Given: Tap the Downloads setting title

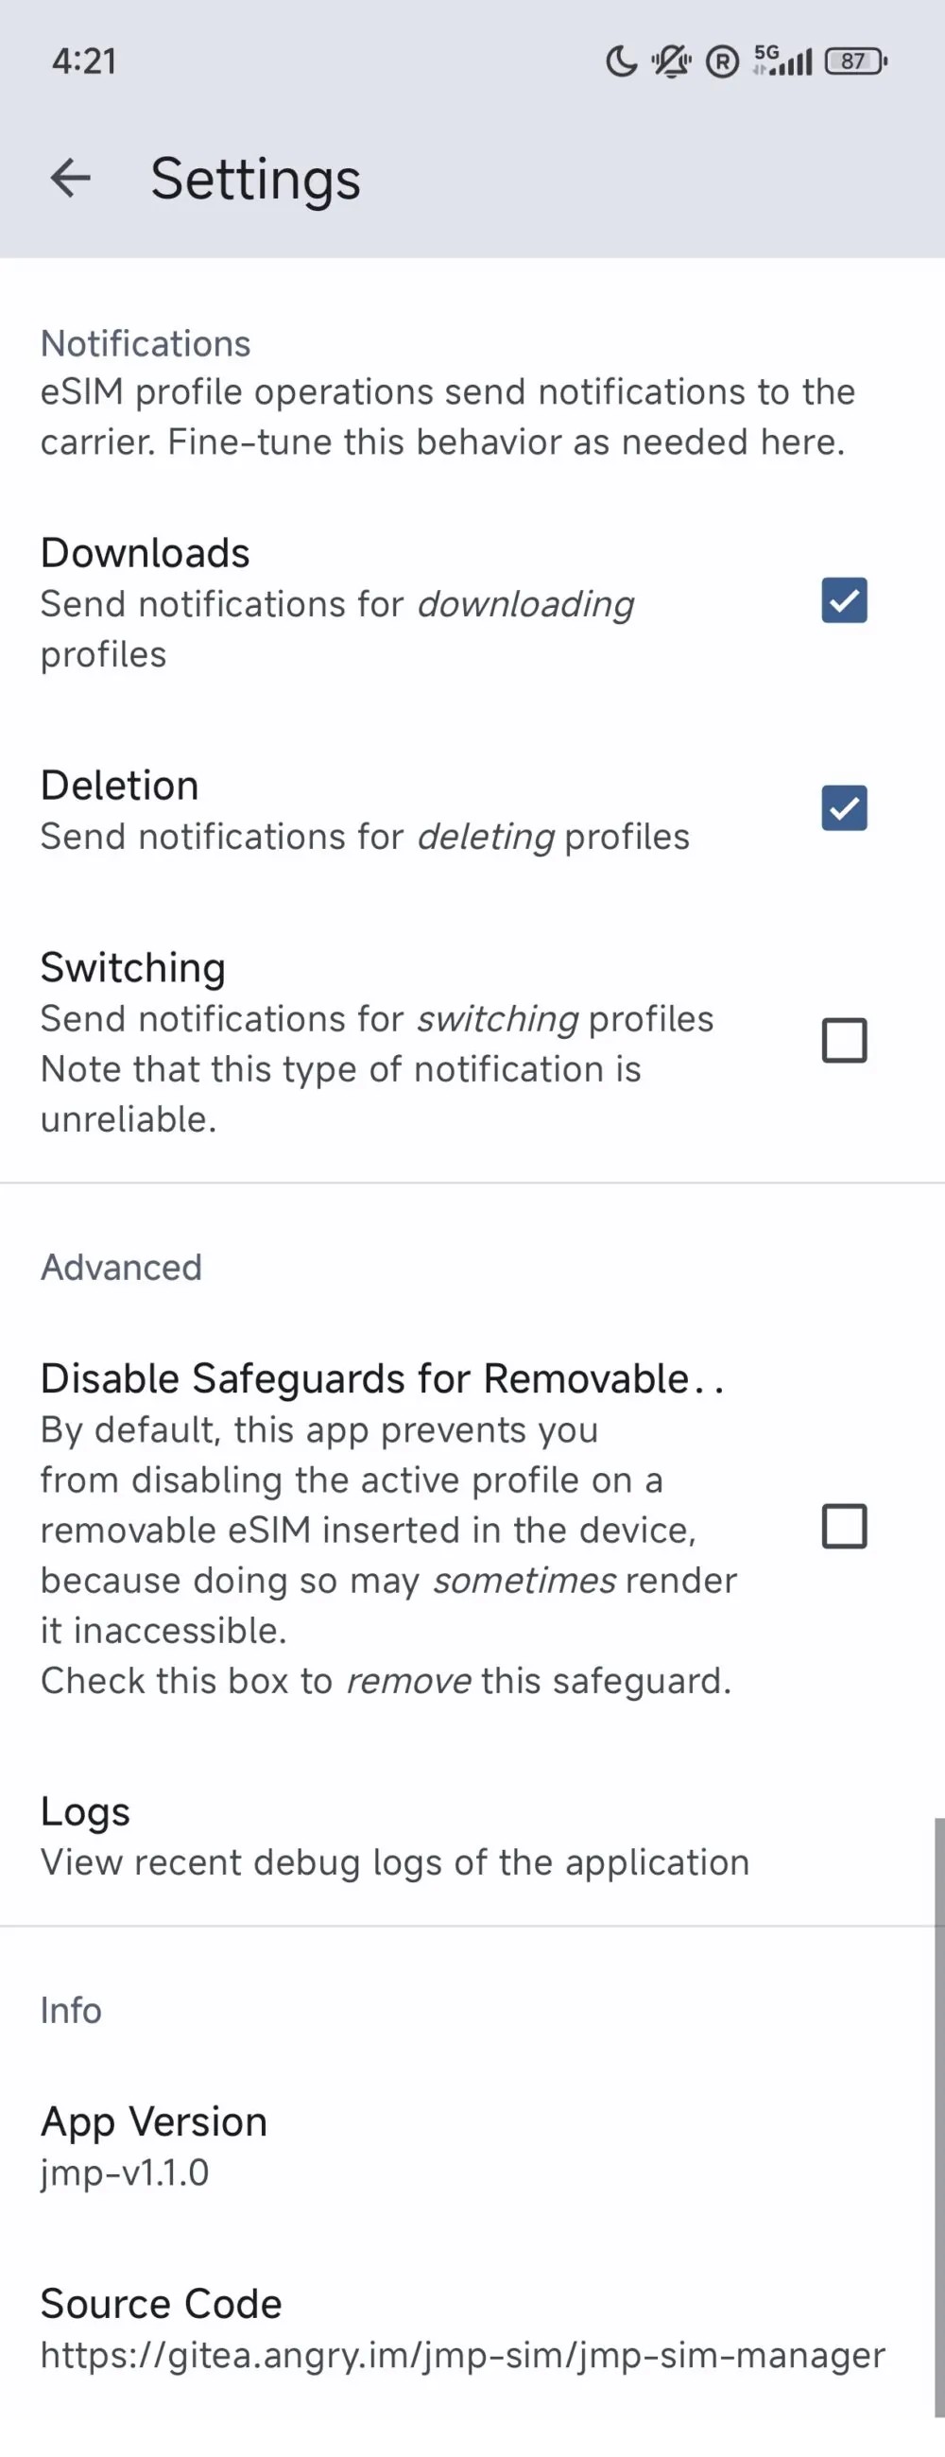Looking at the screenshot, I should [145, 553].
